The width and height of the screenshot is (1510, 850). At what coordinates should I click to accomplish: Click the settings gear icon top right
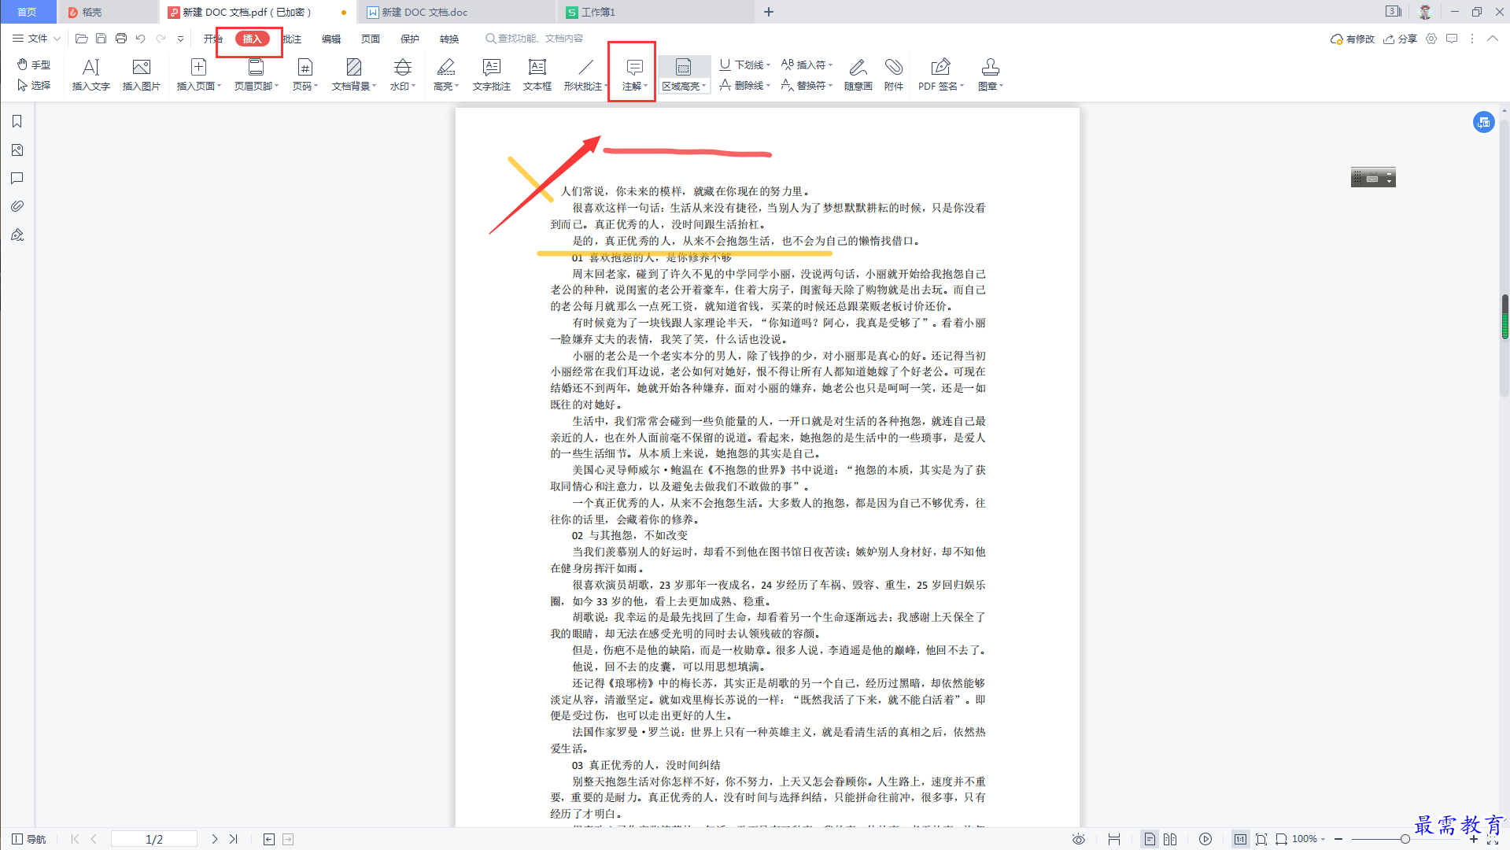click(x=1431, y=39)
